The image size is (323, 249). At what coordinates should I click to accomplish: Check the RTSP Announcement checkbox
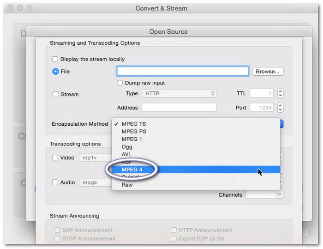point(57,239)
